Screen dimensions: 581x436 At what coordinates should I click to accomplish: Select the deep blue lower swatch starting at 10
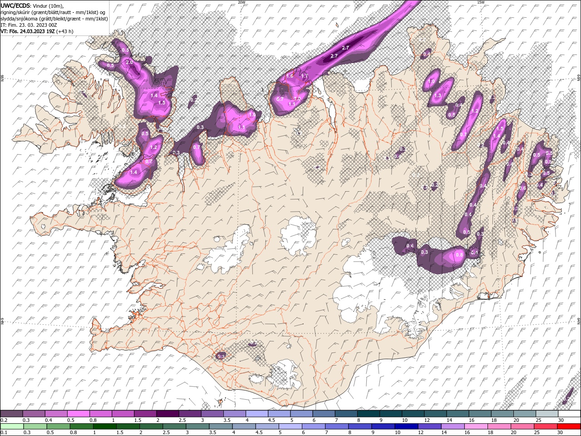pos(405,426)
